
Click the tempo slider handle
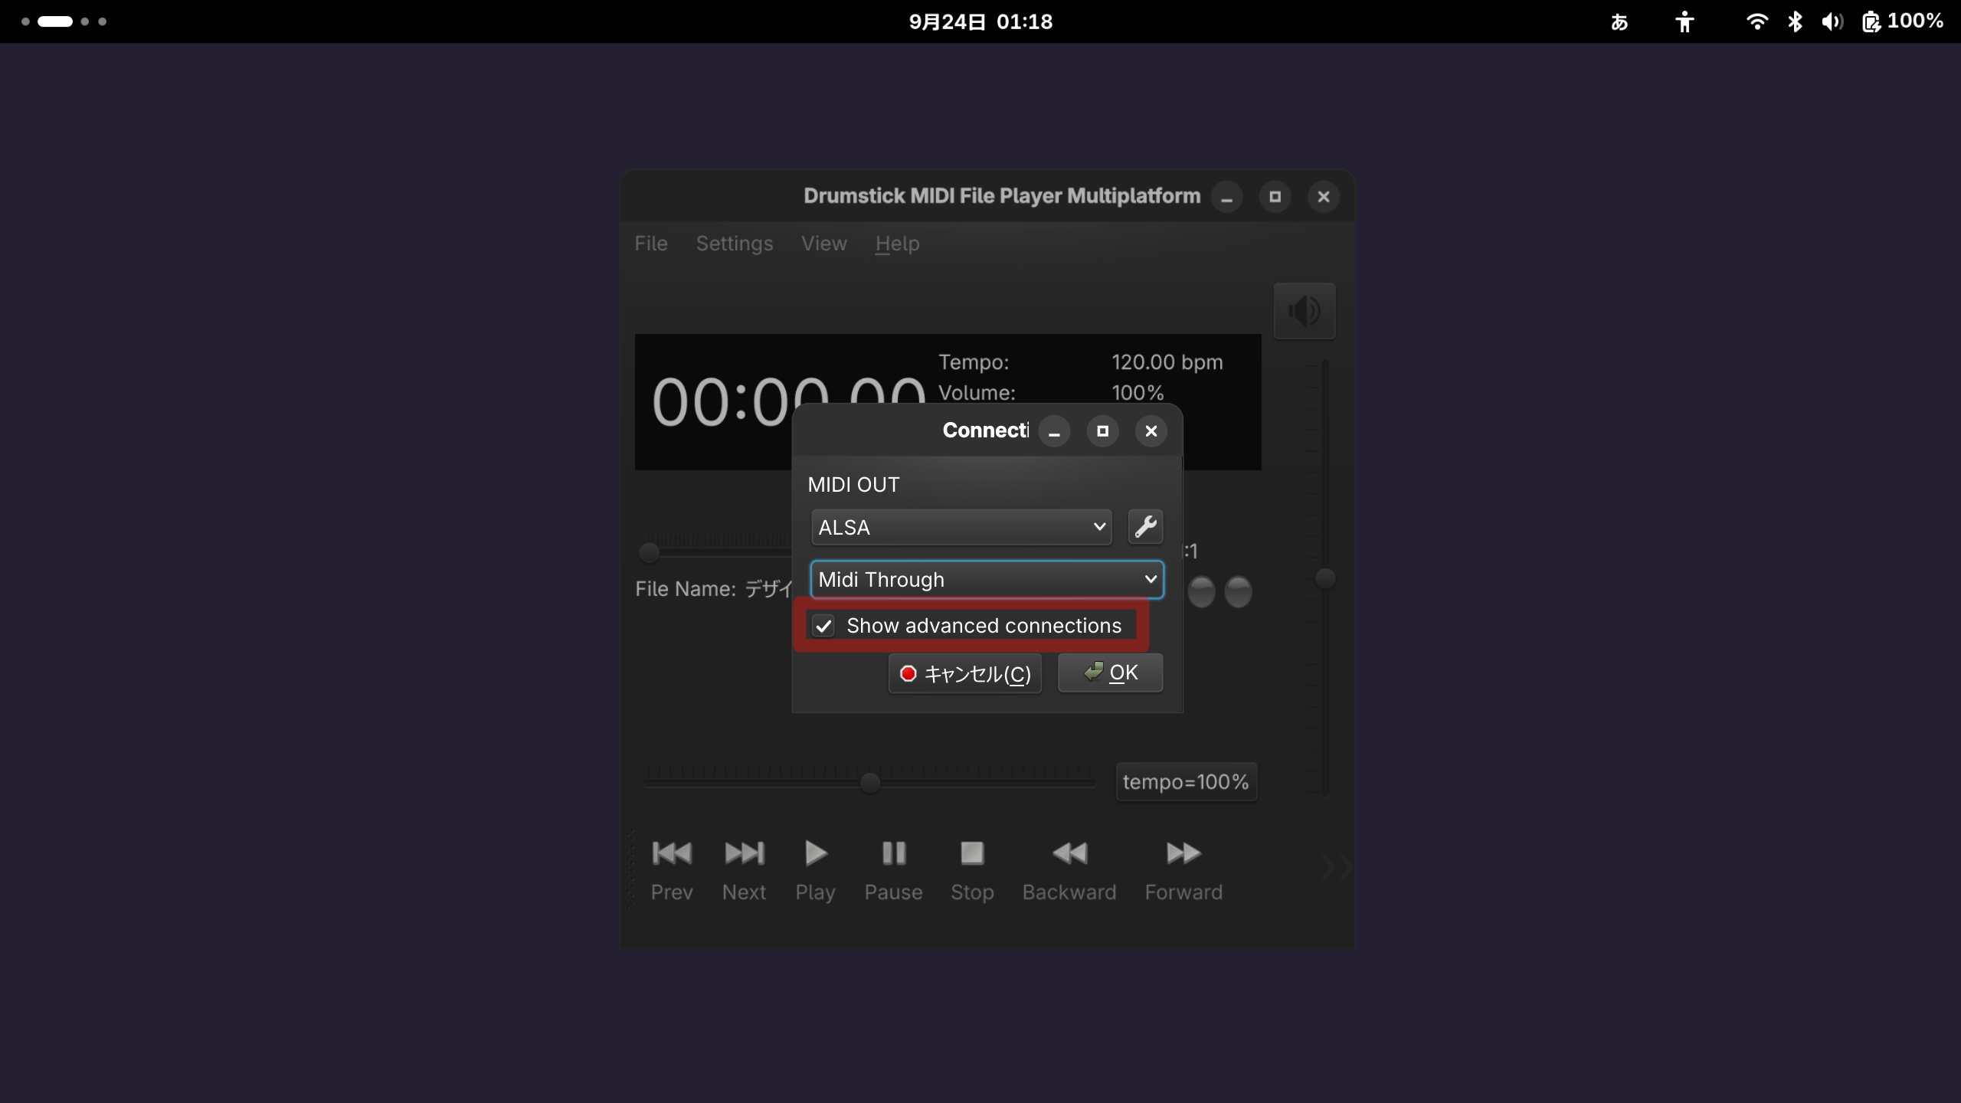(x=869, y=783)
